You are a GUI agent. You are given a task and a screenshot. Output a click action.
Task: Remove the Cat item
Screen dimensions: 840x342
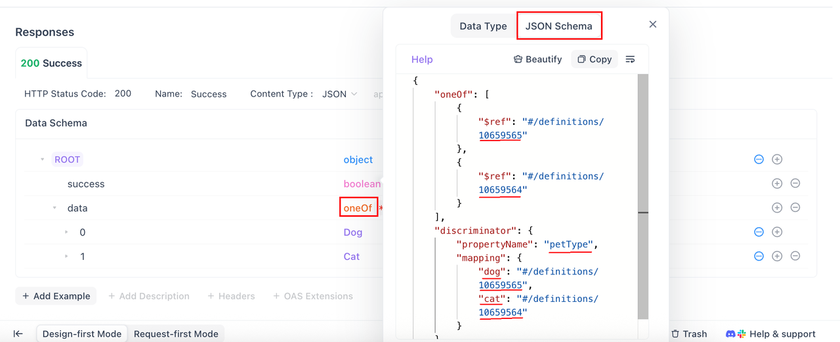pyautogui.click(x=795, y=257)
